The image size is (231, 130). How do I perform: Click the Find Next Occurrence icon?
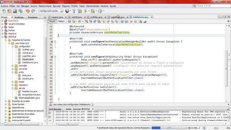tap(95, 22)
